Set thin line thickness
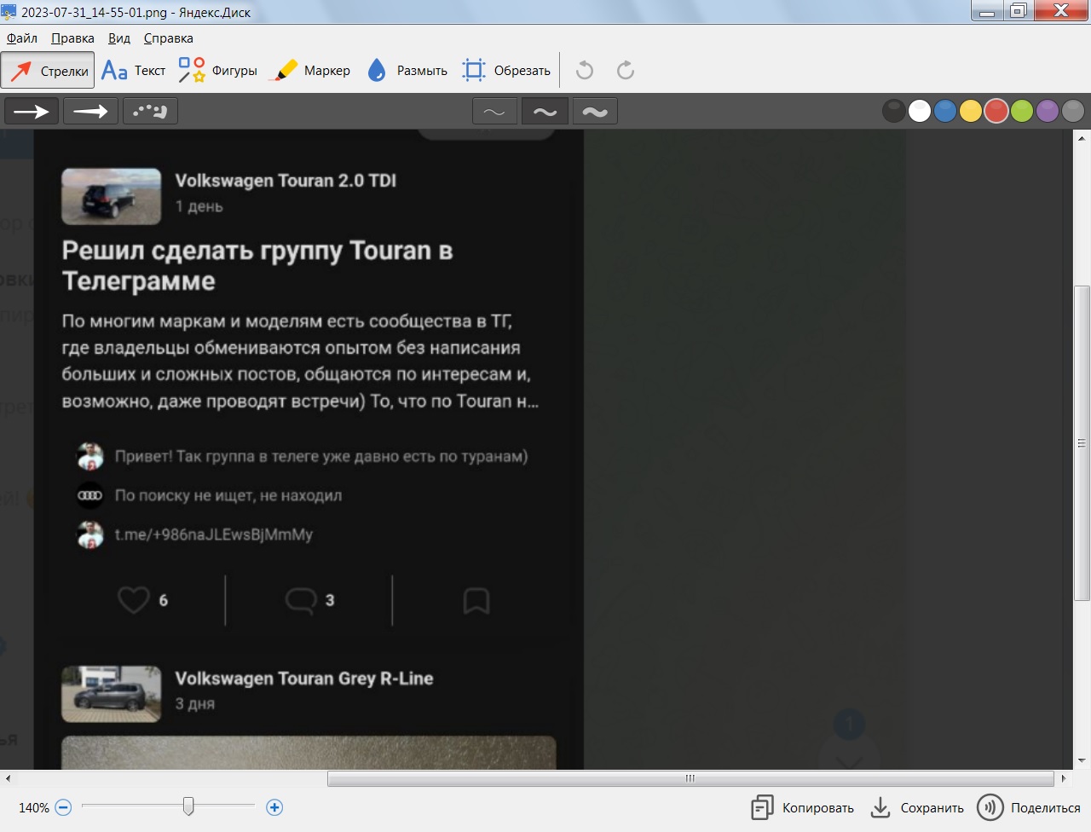The height and width of the screenshot is (832, 1091). [494, 111]
